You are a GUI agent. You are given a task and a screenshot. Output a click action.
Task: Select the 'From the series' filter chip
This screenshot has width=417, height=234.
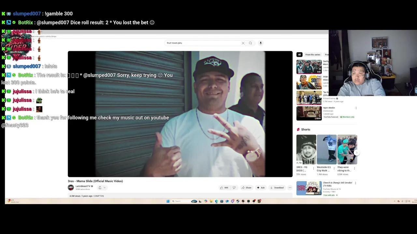[313, 55]
